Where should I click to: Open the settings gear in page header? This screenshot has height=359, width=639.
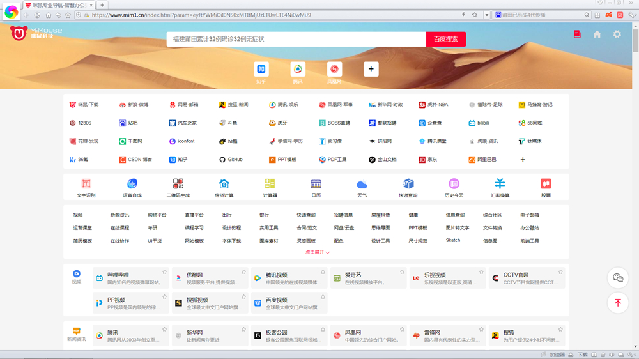(617, 34)
